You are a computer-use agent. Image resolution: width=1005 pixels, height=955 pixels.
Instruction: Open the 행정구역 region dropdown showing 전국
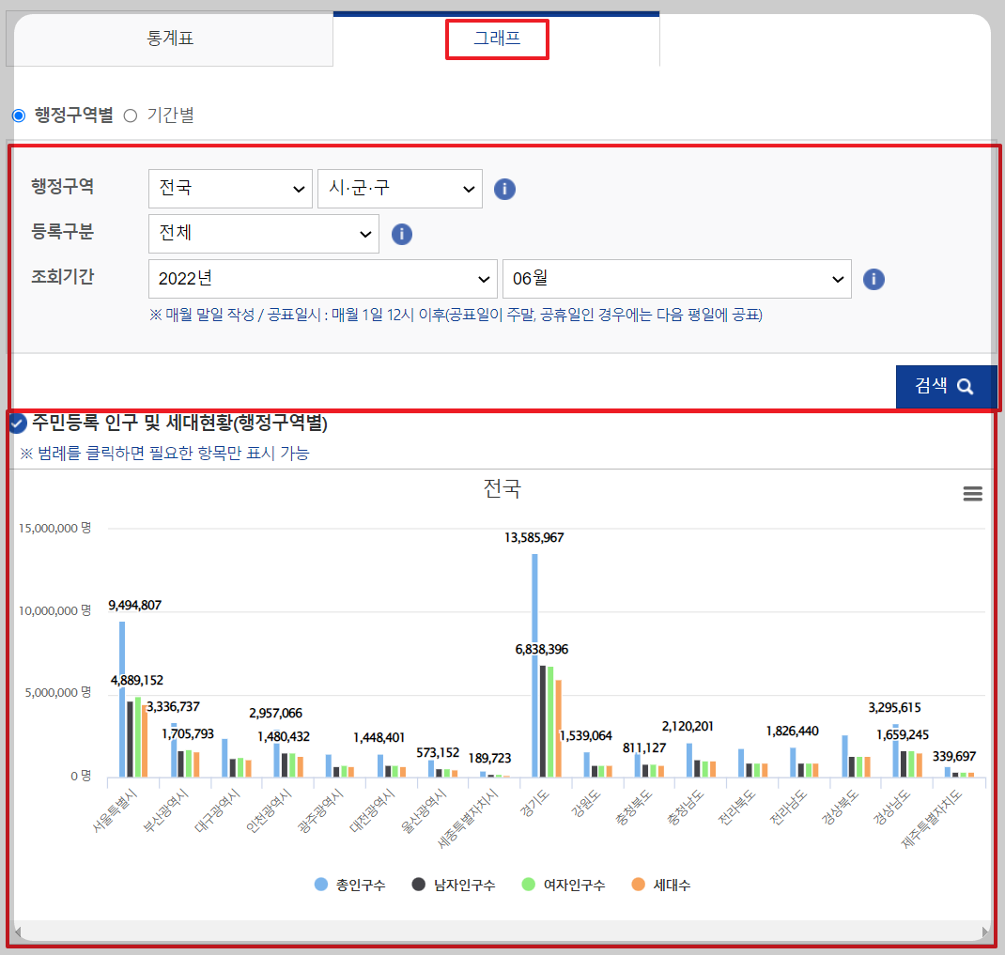point(230,189)
